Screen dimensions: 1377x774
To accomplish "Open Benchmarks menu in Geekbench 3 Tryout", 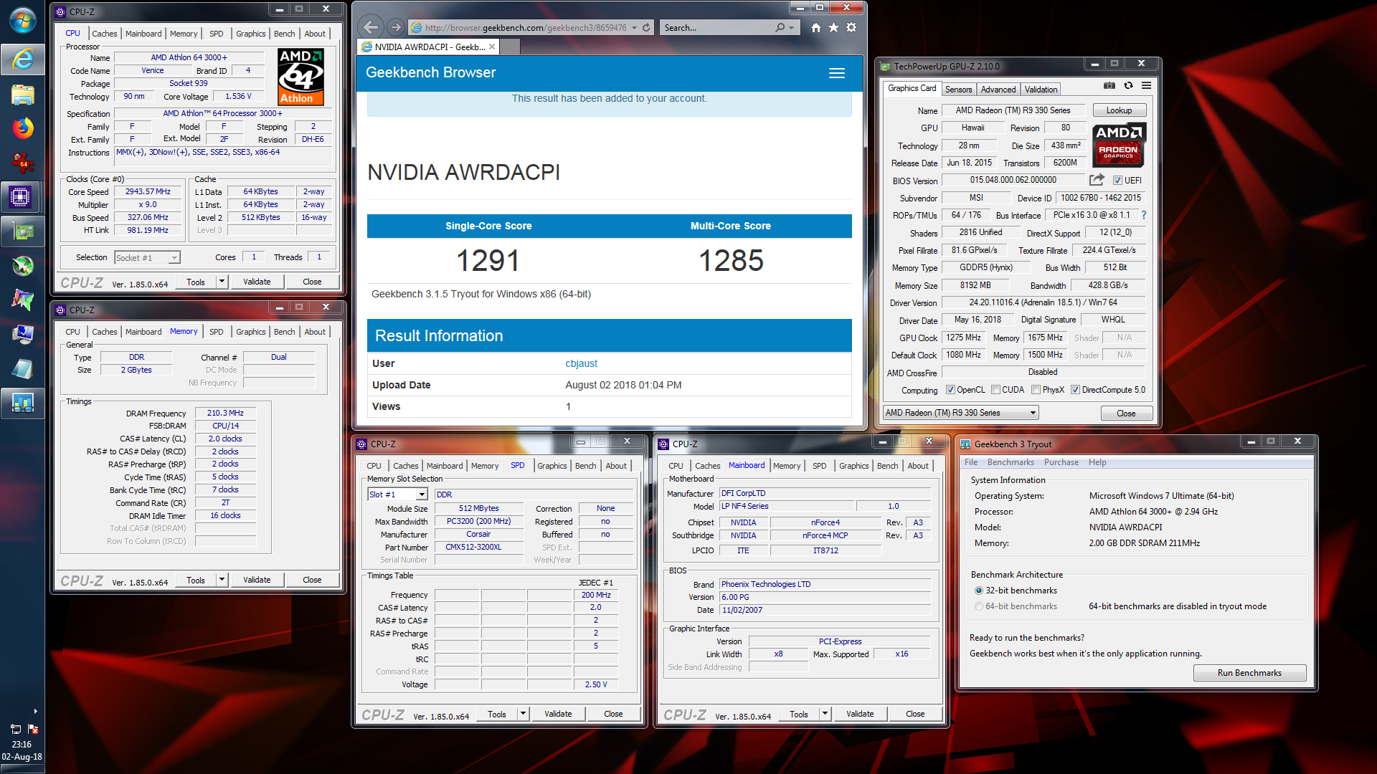I will [x=1011, y=462].
